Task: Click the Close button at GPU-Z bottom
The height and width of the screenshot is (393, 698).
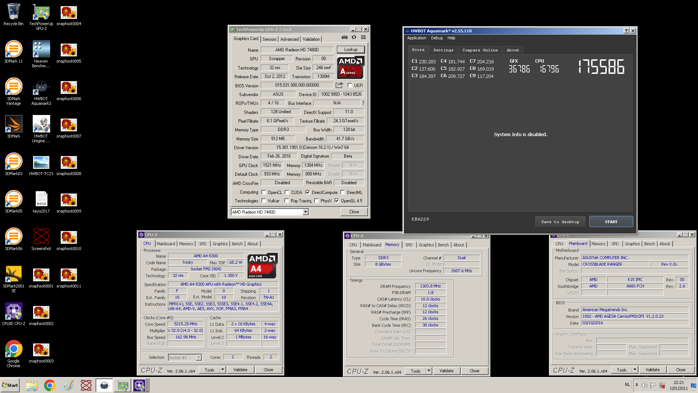Action: pos(354,212)
